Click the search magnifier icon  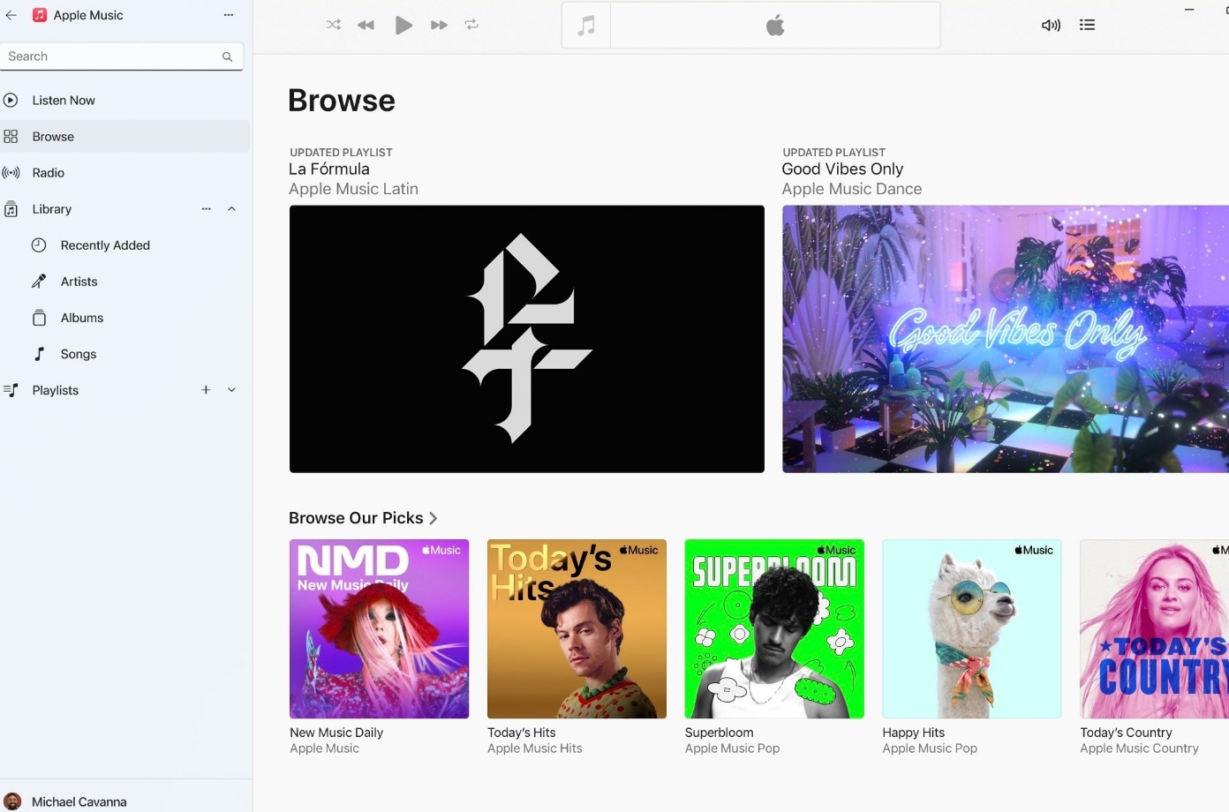227,56
